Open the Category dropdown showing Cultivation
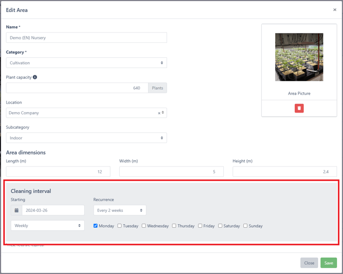 86,63
